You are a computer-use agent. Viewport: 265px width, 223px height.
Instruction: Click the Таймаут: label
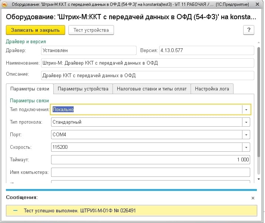20,159
